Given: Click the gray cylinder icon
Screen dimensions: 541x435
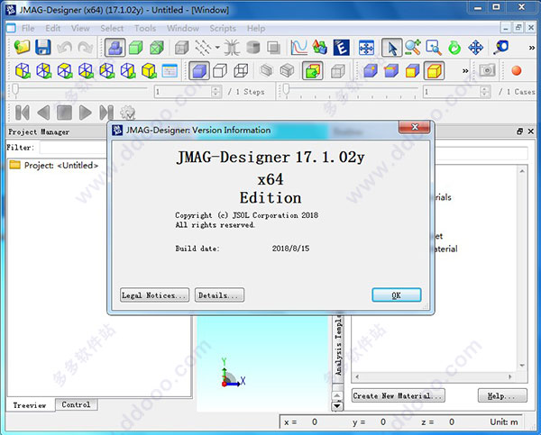Looking at the screenshot, I should (x=252, y=48).
